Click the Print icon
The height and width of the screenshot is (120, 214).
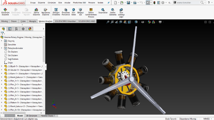[135, 3]
